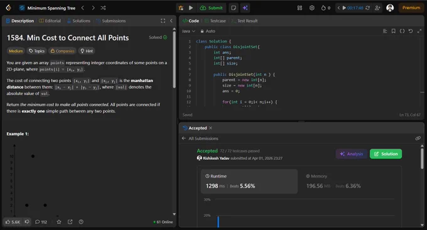The image size is (427, 230).
Task: Run the code with play button
Action: 191,8
